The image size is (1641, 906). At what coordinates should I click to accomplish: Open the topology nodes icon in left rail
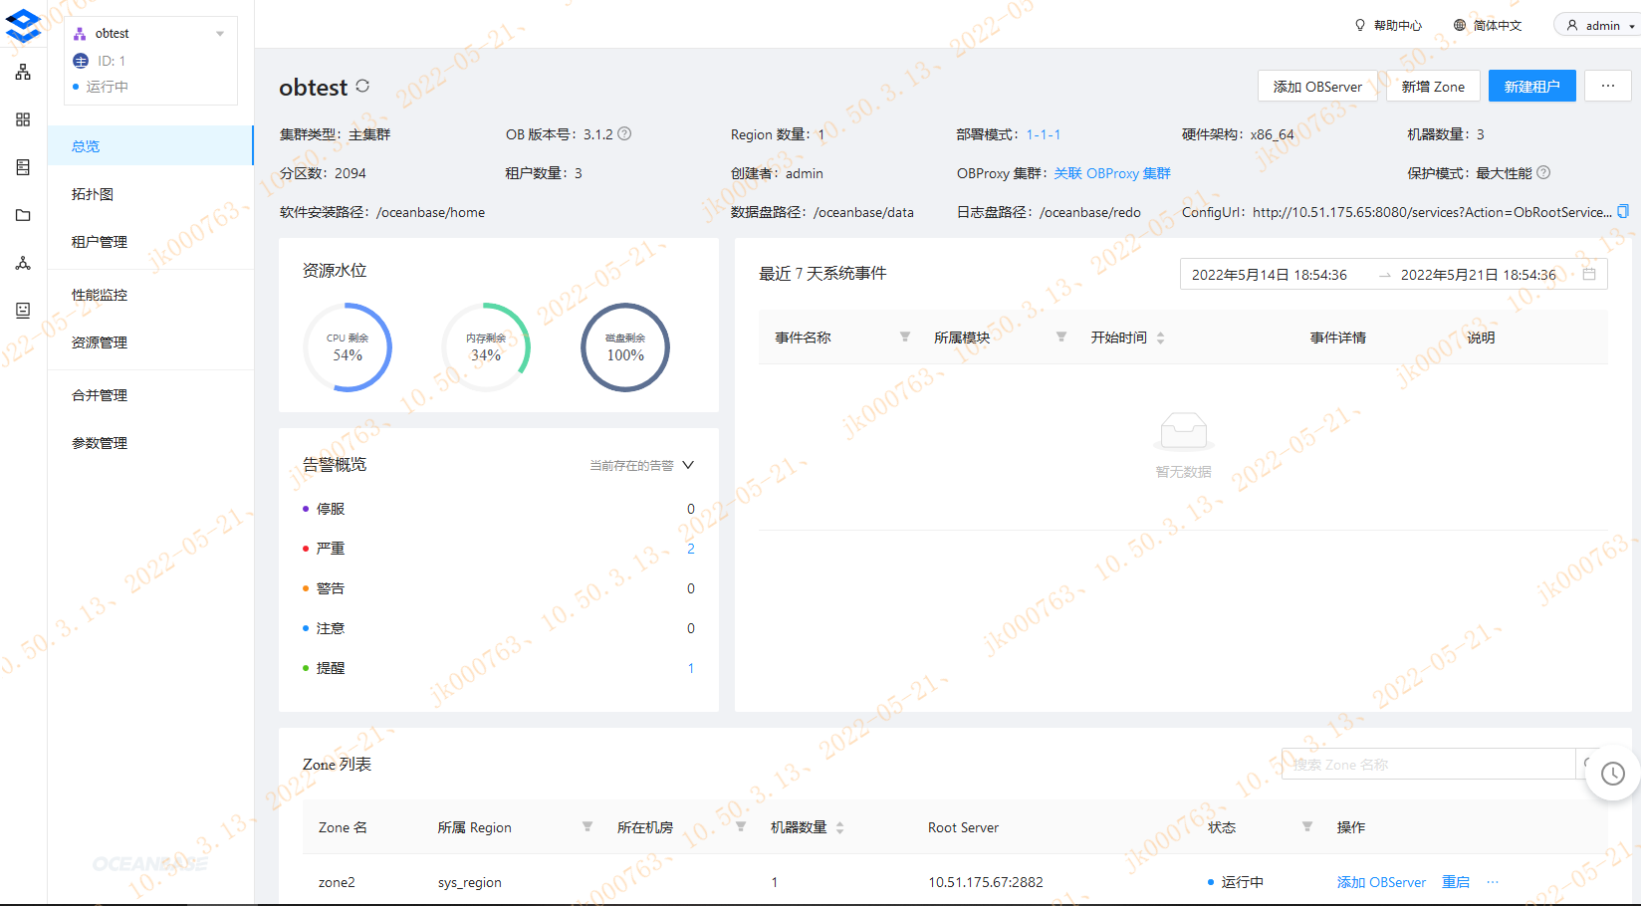point(23,263)
